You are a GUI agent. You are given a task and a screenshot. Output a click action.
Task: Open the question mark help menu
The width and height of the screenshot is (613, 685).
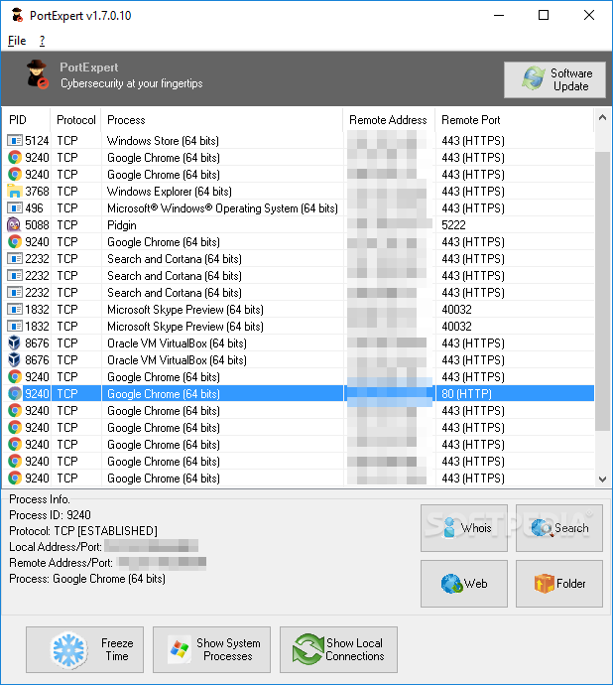pyautogui.click(x=42, y=41)
